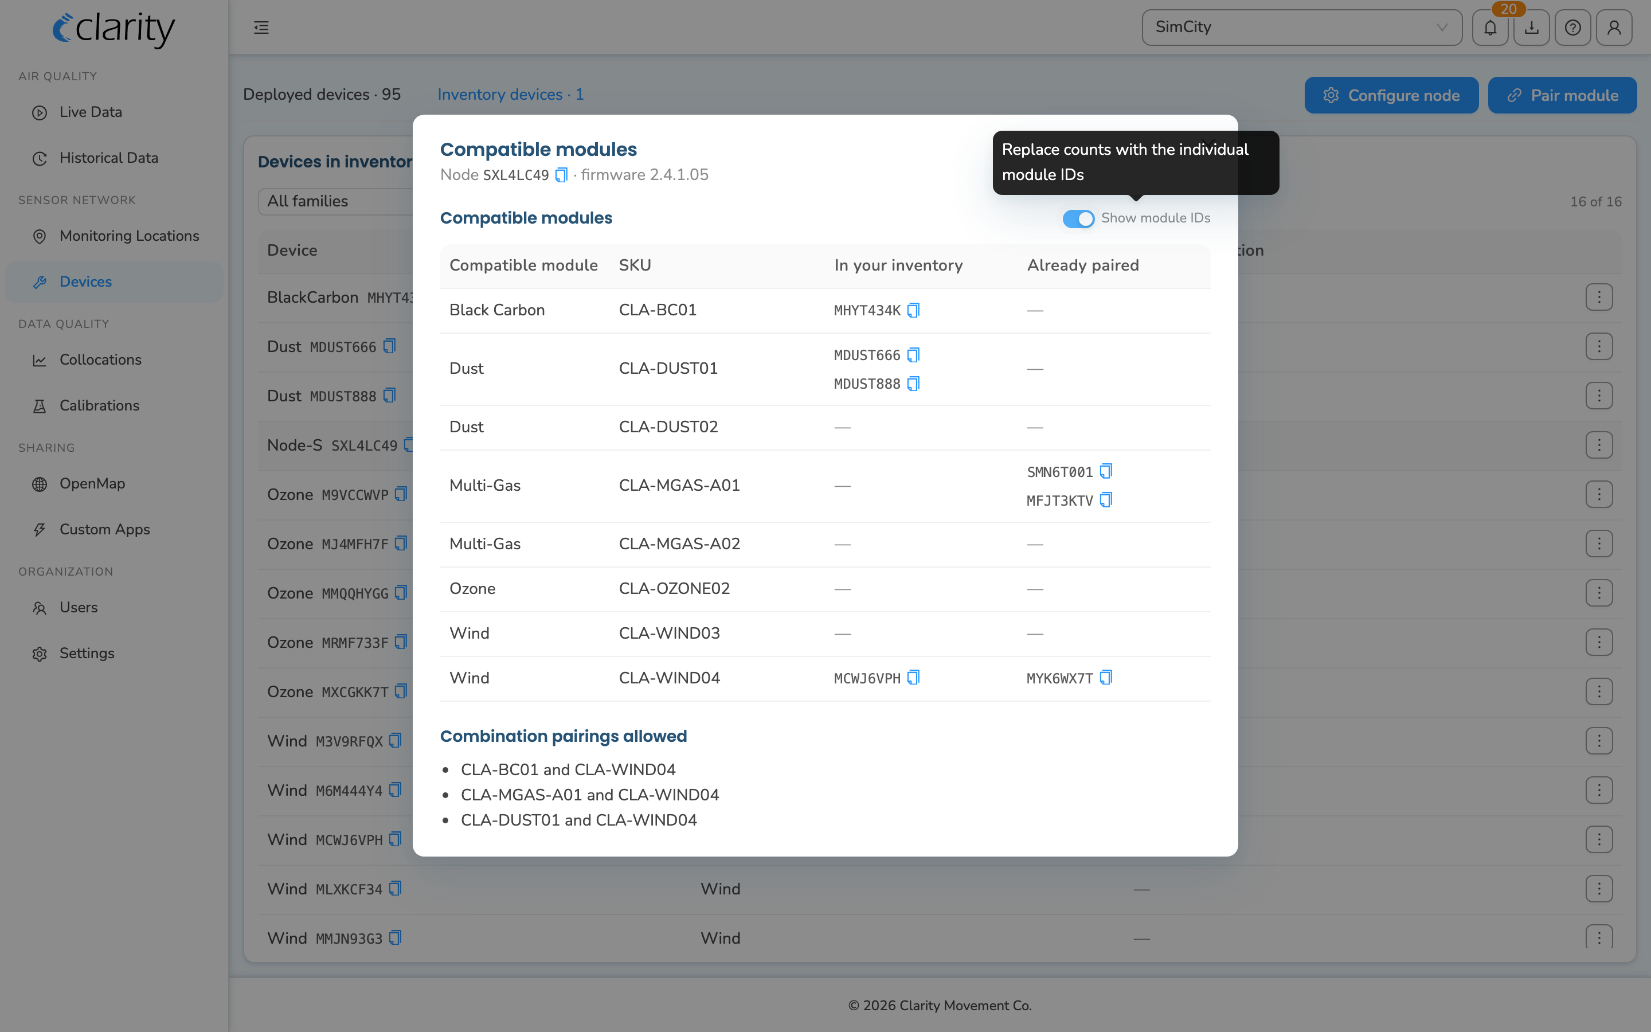
Task: Copy inventory module ID MCWJ6VPH in dialog
Action: pyautogui.click(x=914, y=678)
